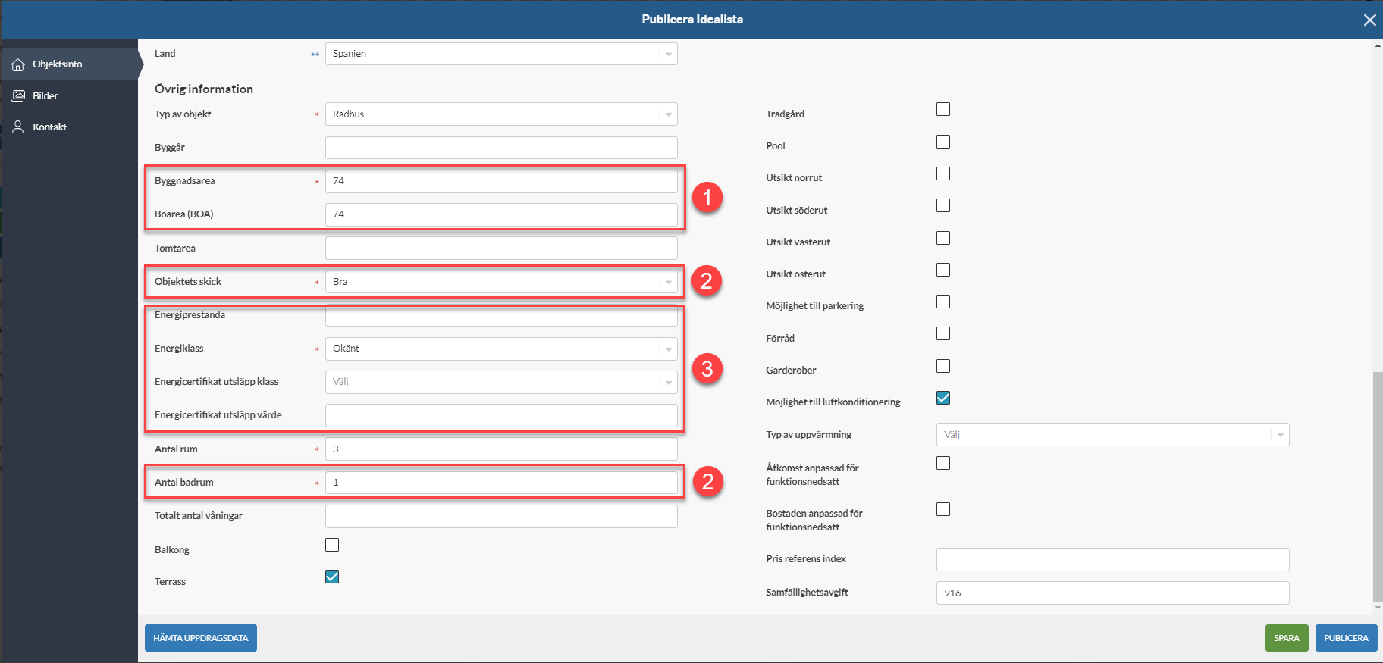Viewport: 1383px width, 663px height.
Task: Click the Energiprestanda input field
Action: click(501, 316)
